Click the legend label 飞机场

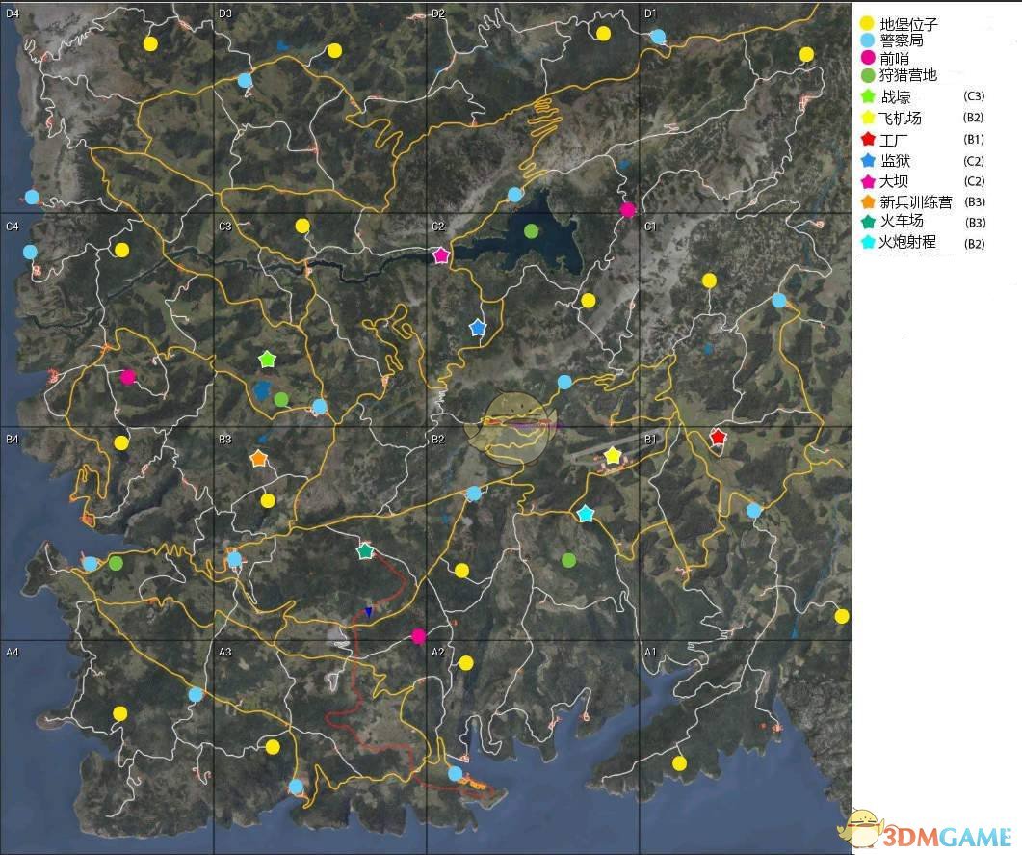pos(900,118)
